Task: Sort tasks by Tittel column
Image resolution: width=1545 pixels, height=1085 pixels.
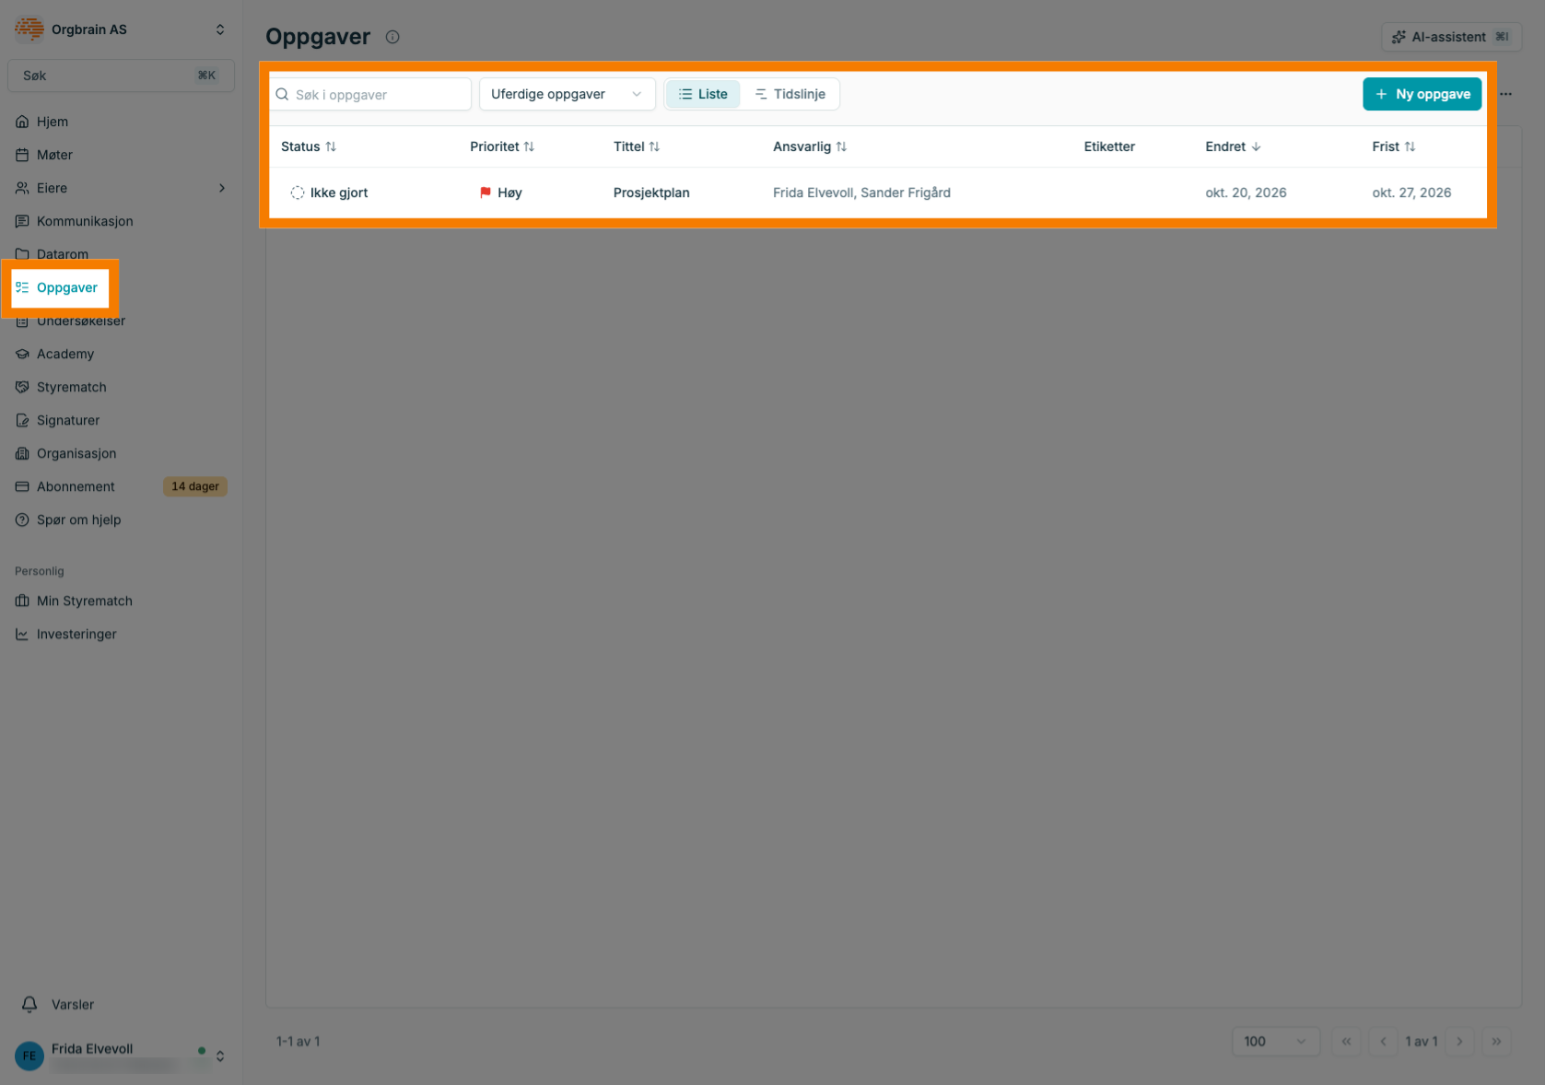Action: [x=637, y=146]
